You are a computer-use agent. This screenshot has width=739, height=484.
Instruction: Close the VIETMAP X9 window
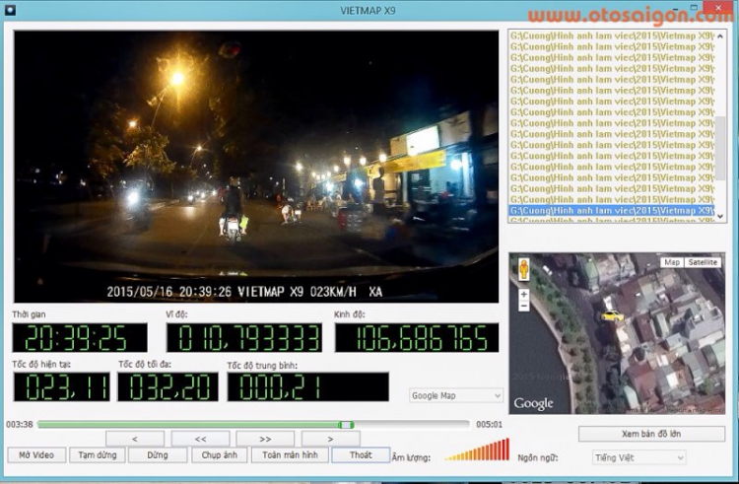pyautogui.click(x=719, y=7)
